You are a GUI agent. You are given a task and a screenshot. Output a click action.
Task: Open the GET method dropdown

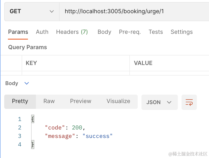point(32,11)
